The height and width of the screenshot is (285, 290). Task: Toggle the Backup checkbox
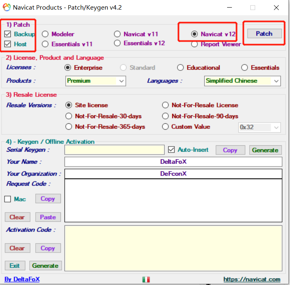(8, 34)
